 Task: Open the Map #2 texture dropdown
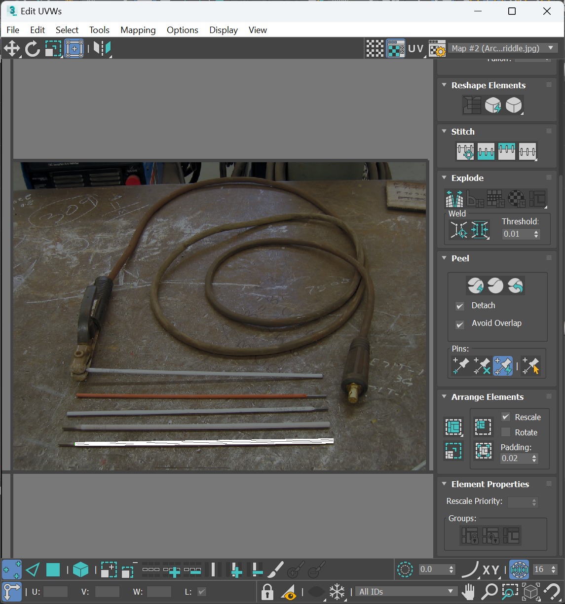tap(503, 48)
